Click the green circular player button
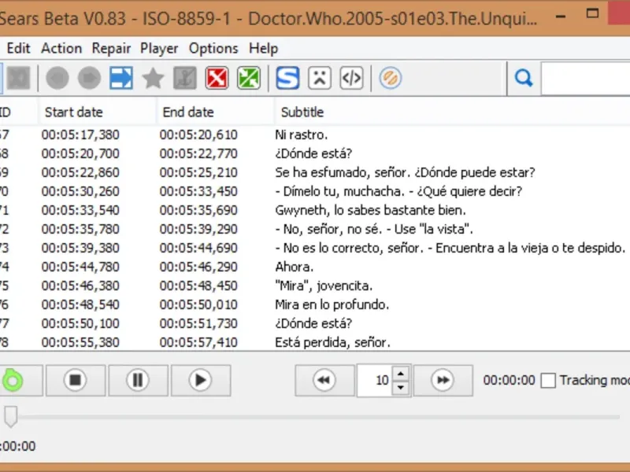Viewport: 630px width, 472px height. (x=14, y=380)
